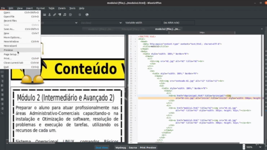Screen dimensions: 267x150
Task: Open Print Preview mode
Action: pos(148,147)
